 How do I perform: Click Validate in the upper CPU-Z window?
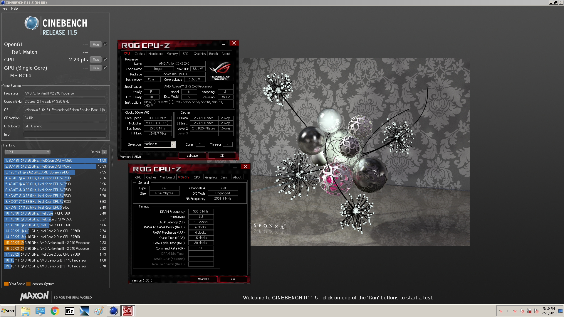click(x=192, y=156)
